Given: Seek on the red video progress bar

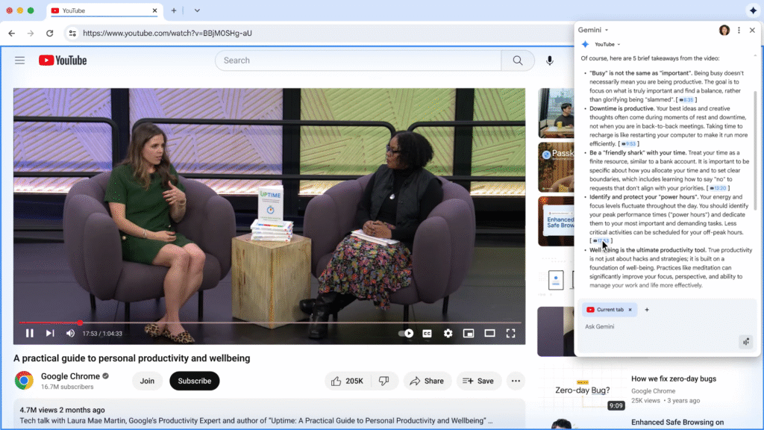Looking at the screenshot, I should pyautogui.click(x=48, y=322).
